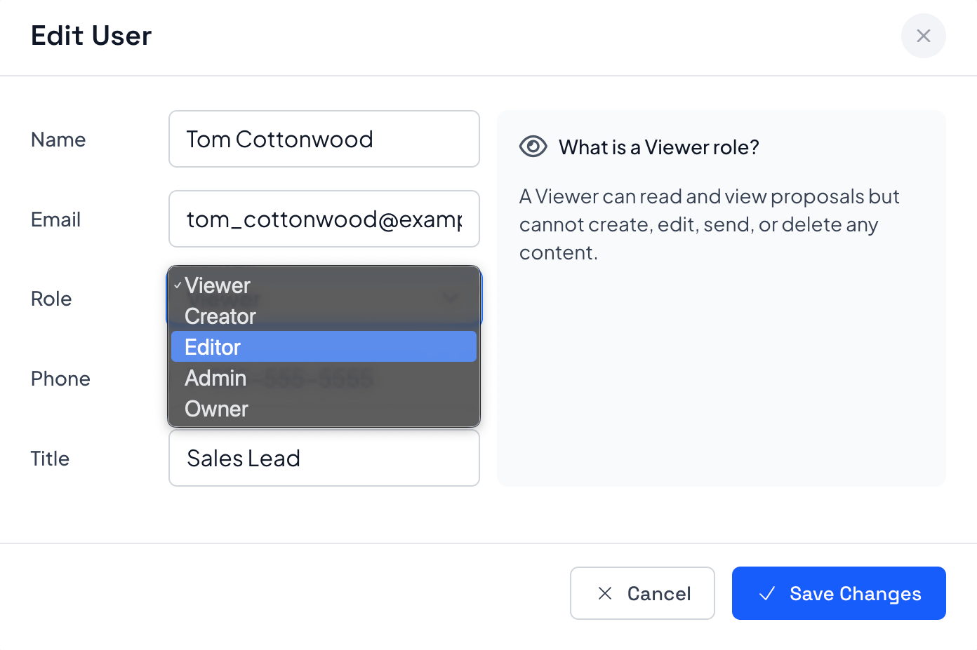
Task: Click the Role field label
Action: click(x=51, y=299)
